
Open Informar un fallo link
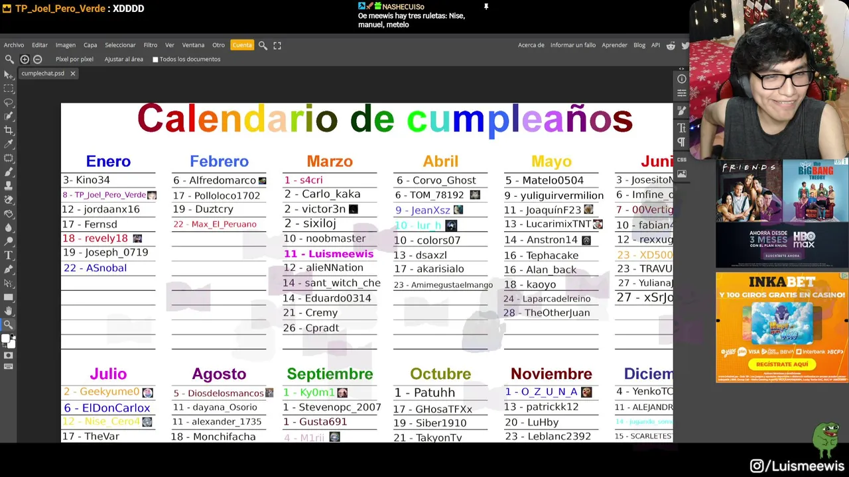coord(573,45)
